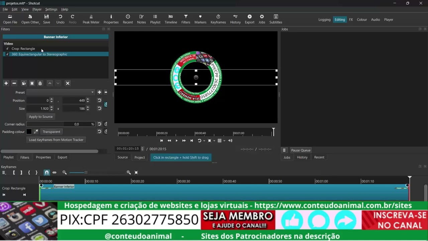Viewport: 428px width, 241px height.
Task: Adjust the current timecode stepper
Action: click(x=142, y=149)
